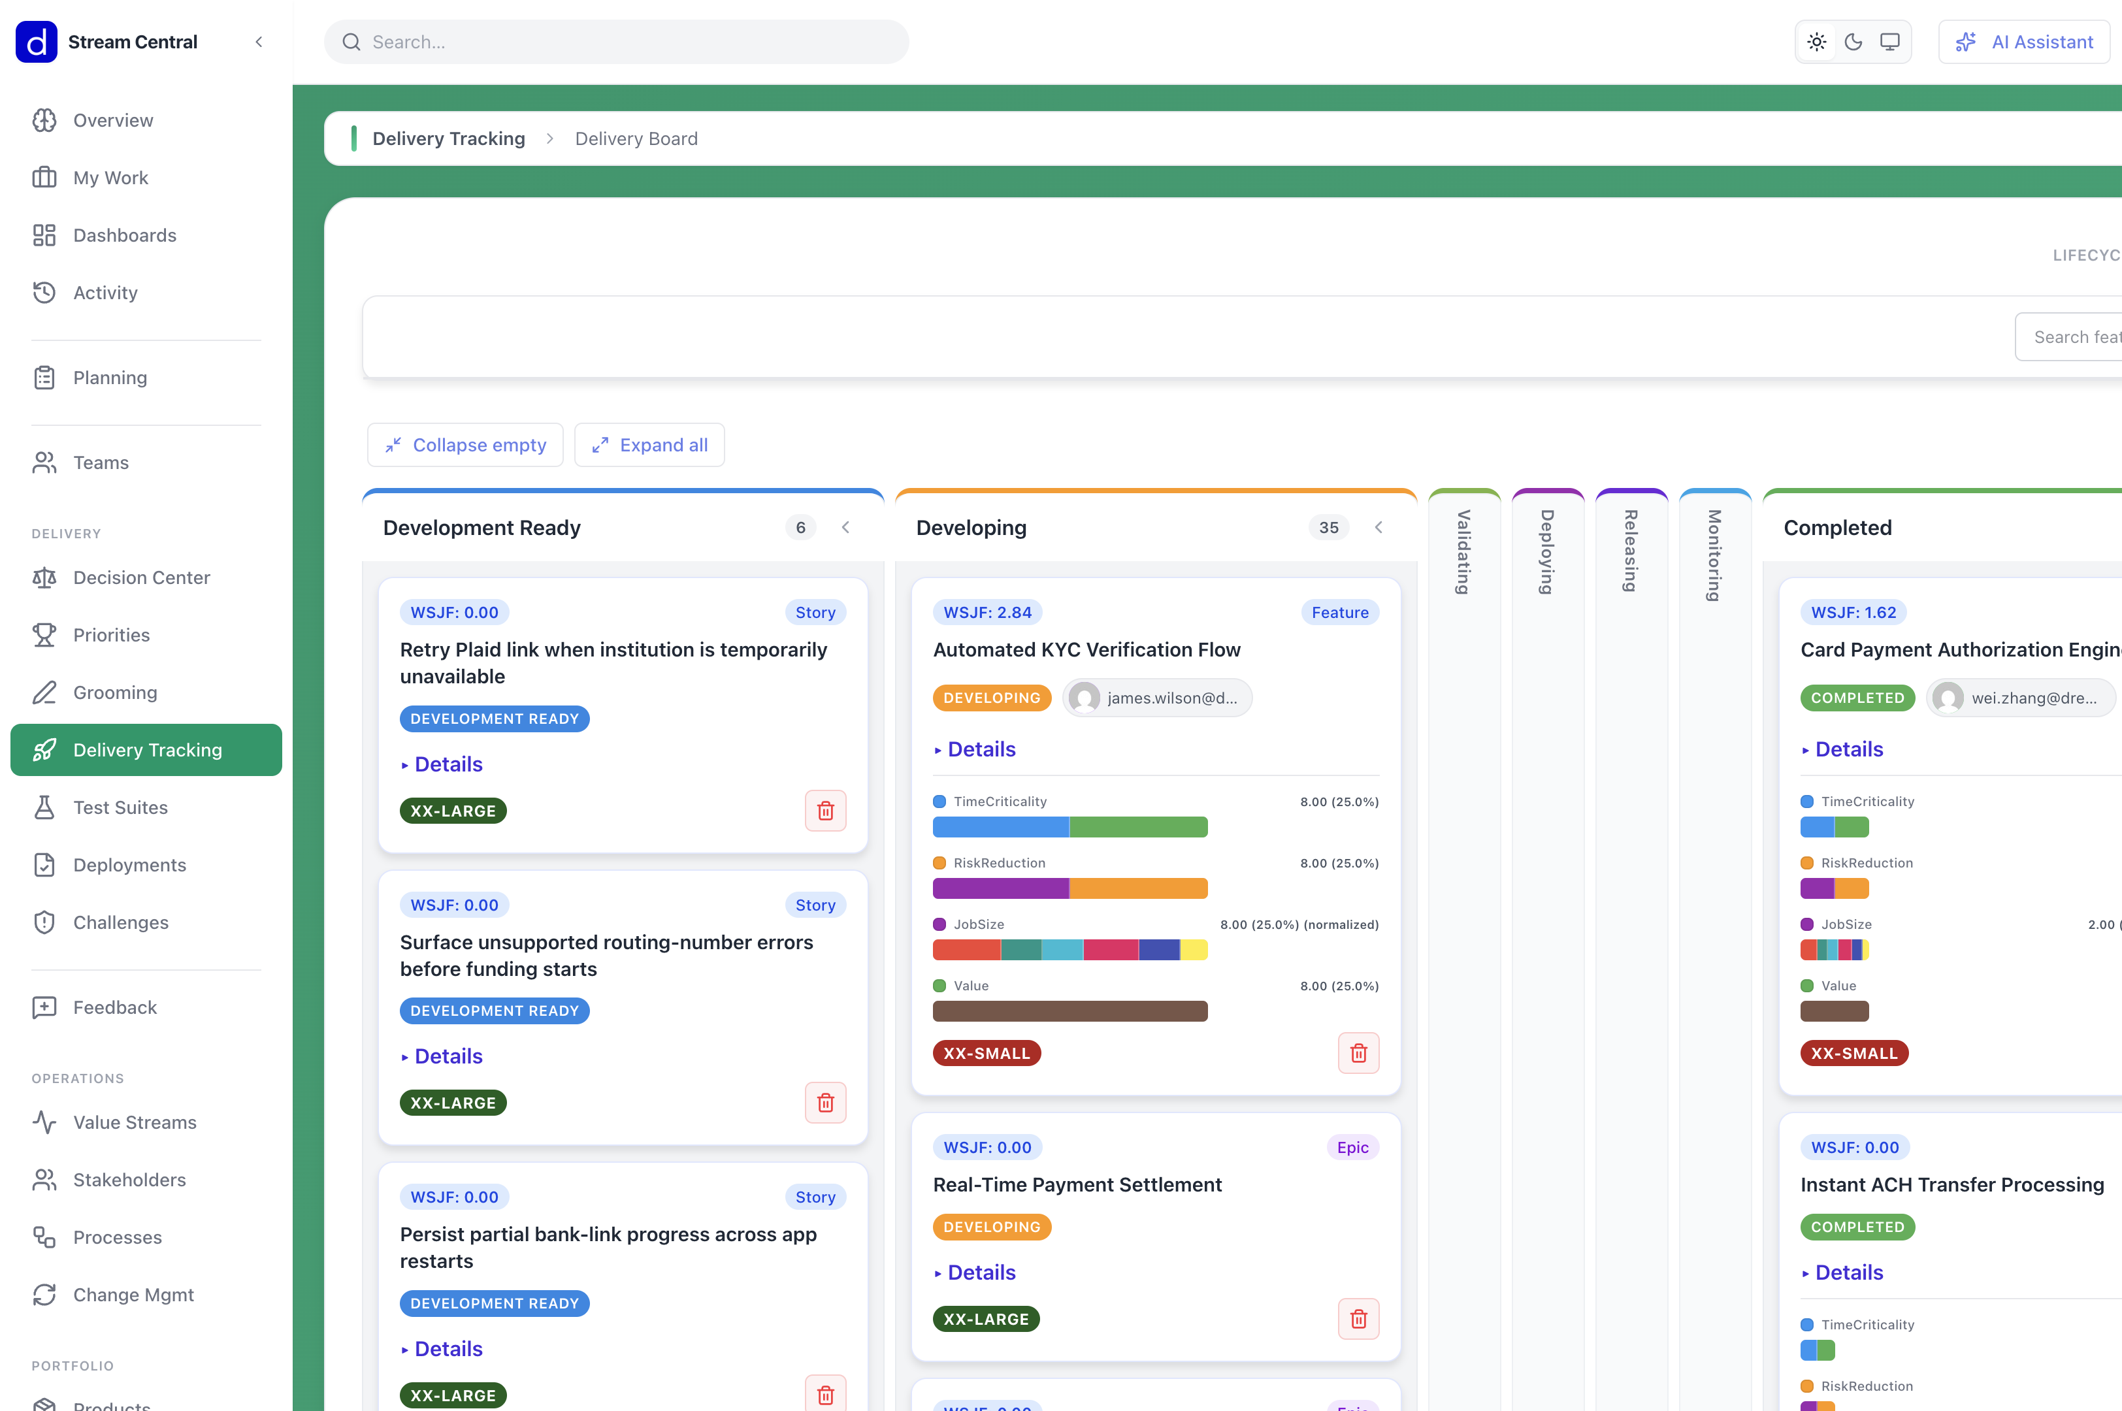Click the WSJF 2.84 badge

pos(988,613)
